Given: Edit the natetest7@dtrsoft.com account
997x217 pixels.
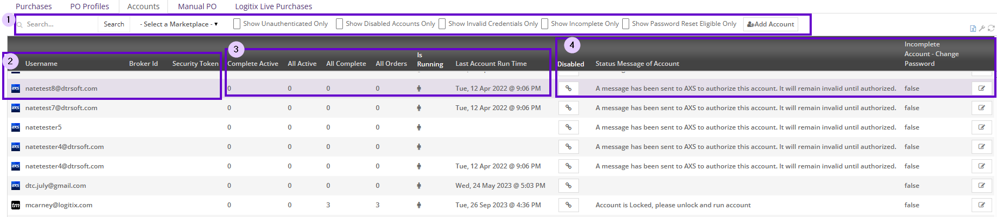Looking at the screenshot, I should [981, 108].
